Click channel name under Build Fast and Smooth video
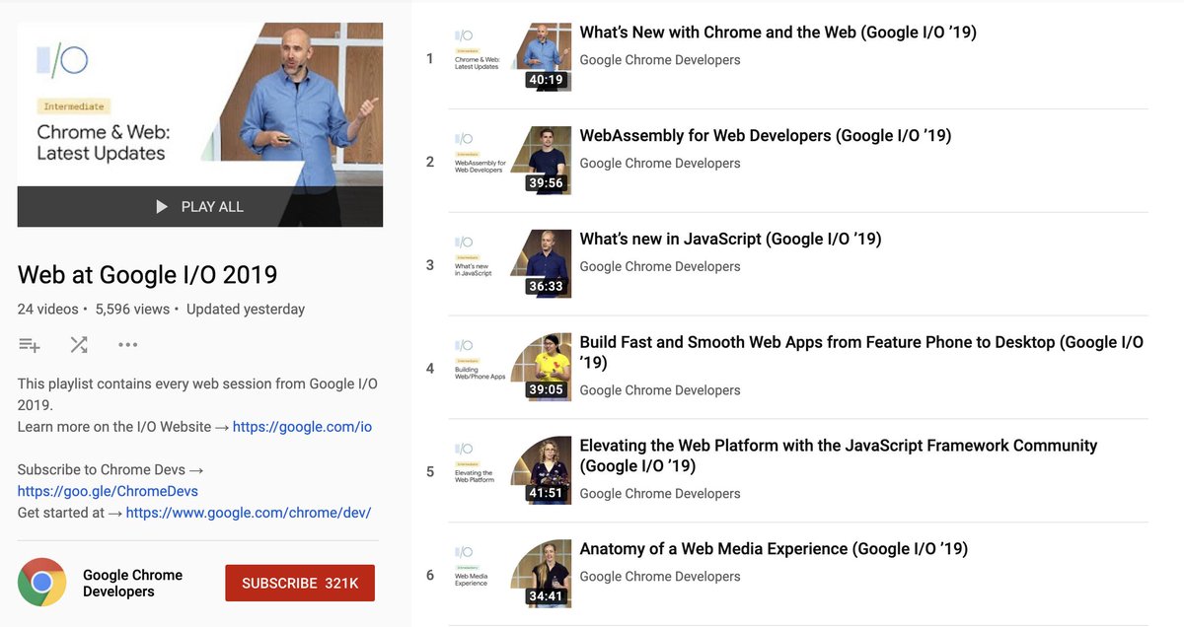The height and width of the screenshot is (627, 1184). click(660, 390)
